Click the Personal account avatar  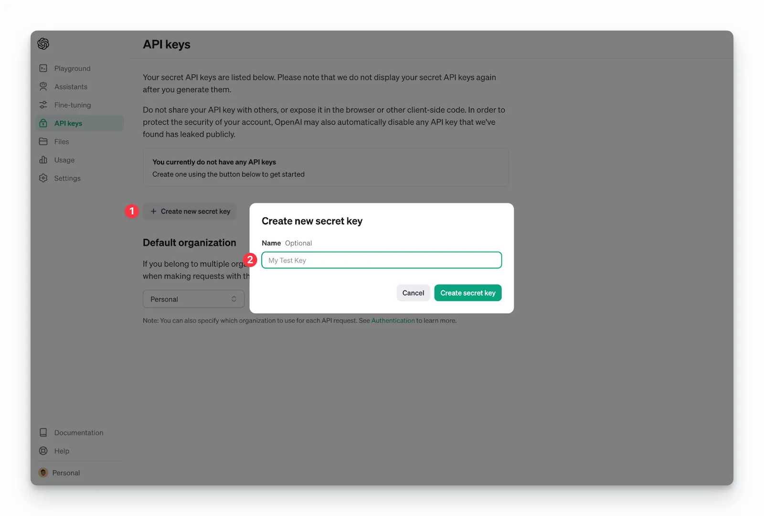click(x=43, y=473)
